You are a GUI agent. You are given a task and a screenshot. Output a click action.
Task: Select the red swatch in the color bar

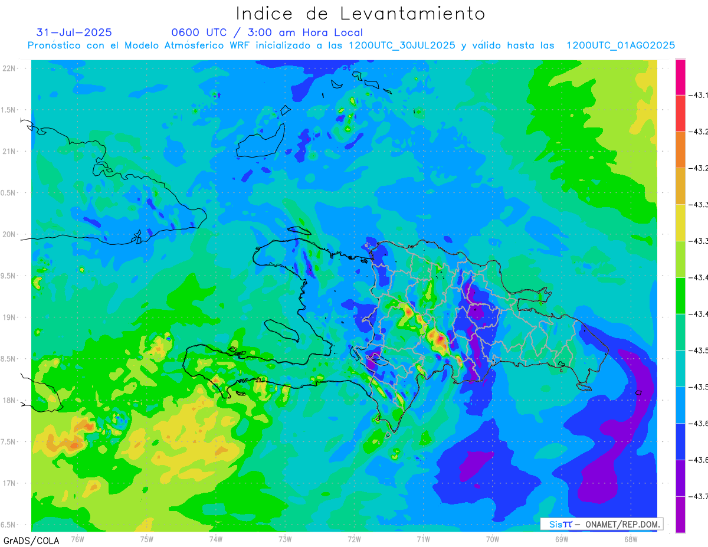(680, 113)
